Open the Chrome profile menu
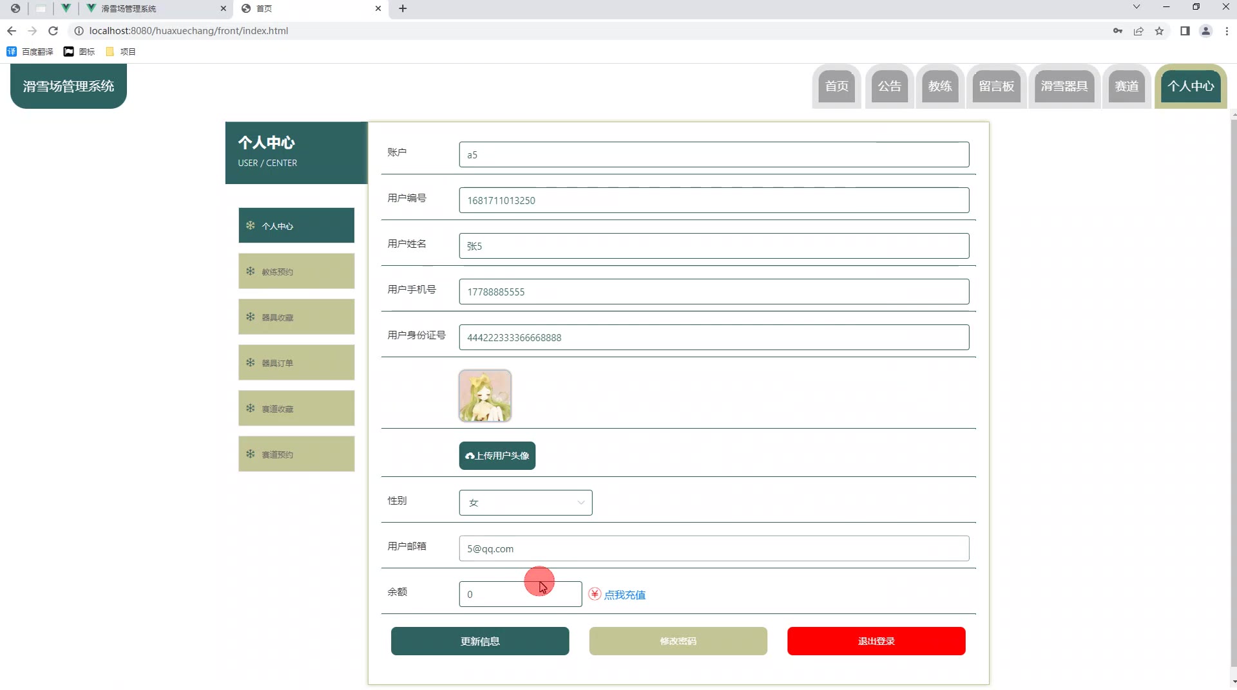The width and height of the screenshot is (1237, 690). click(x=1206, y=31)
